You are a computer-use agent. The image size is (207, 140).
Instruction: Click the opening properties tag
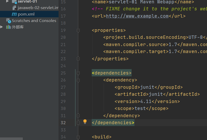(x=109, y=30)
